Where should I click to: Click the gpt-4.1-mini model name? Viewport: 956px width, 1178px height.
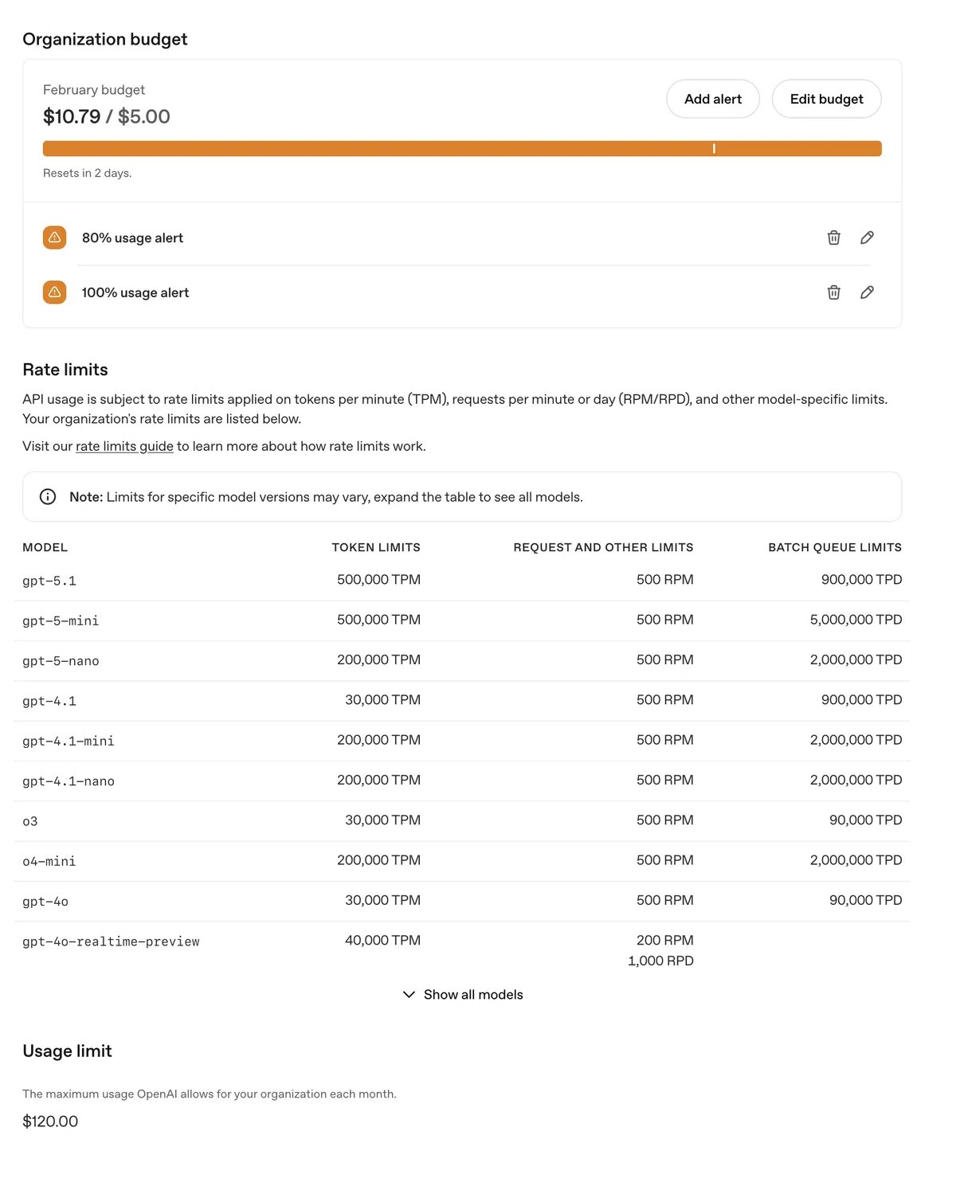(69, 741)
